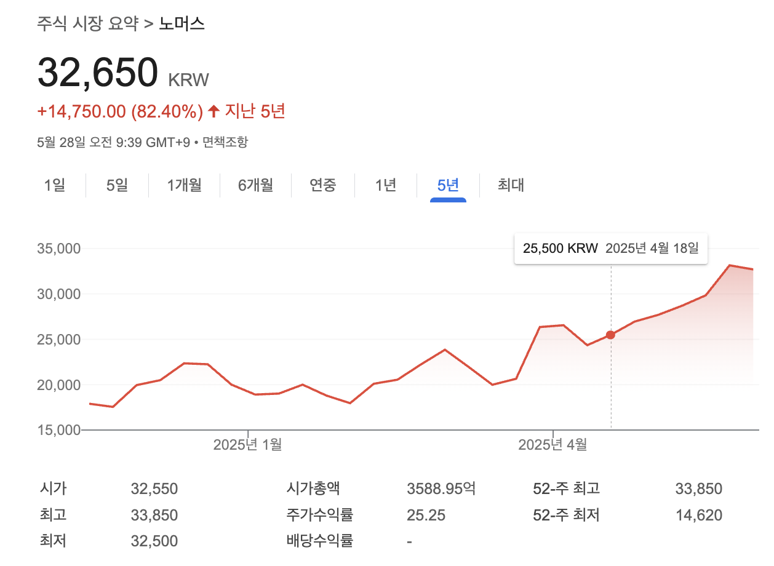Screen dimensions: 774x566
Task: Select the 5일 time range tab
Action: point(117,185)
